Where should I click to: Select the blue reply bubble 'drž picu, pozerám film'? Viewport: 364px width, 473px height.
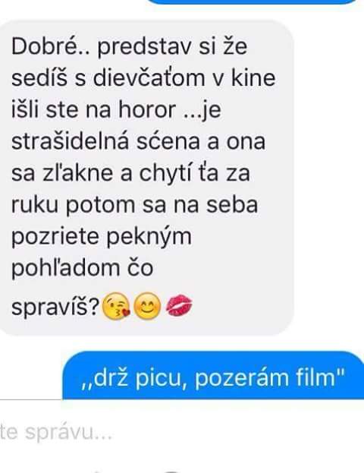tap(213, 376)
